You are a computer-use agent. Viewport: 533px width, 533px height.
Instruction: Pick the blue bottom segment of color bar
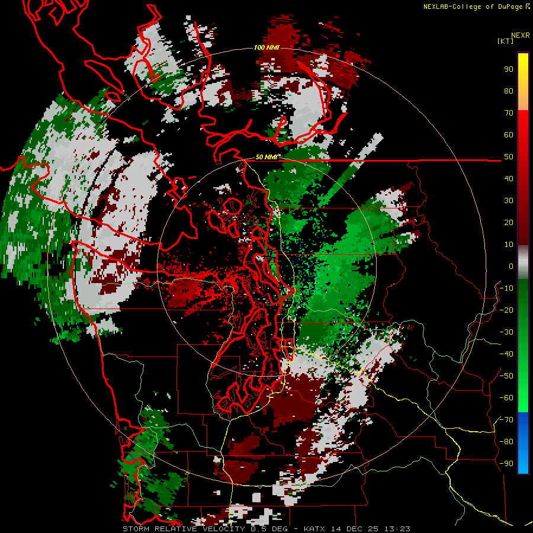[x=523, y=443]
